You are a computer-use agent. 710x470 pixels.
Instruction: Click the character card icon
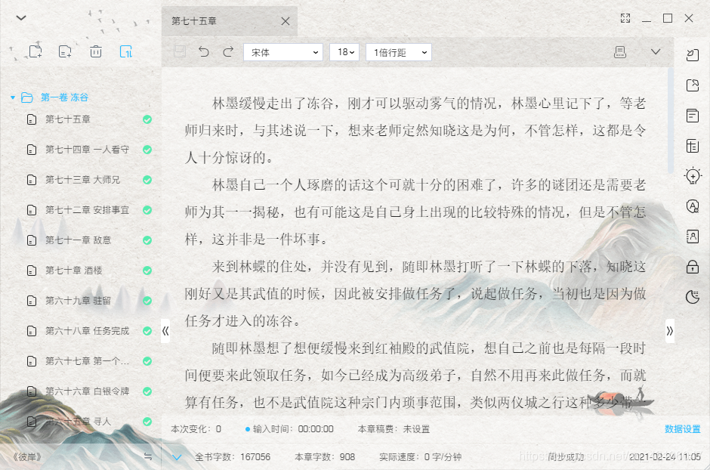693,237
